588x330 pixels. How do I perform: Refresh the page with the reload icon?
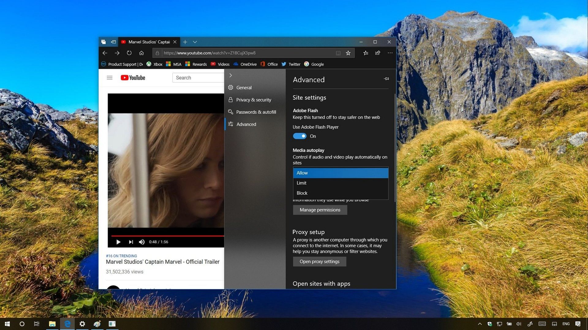click(129, 53)
